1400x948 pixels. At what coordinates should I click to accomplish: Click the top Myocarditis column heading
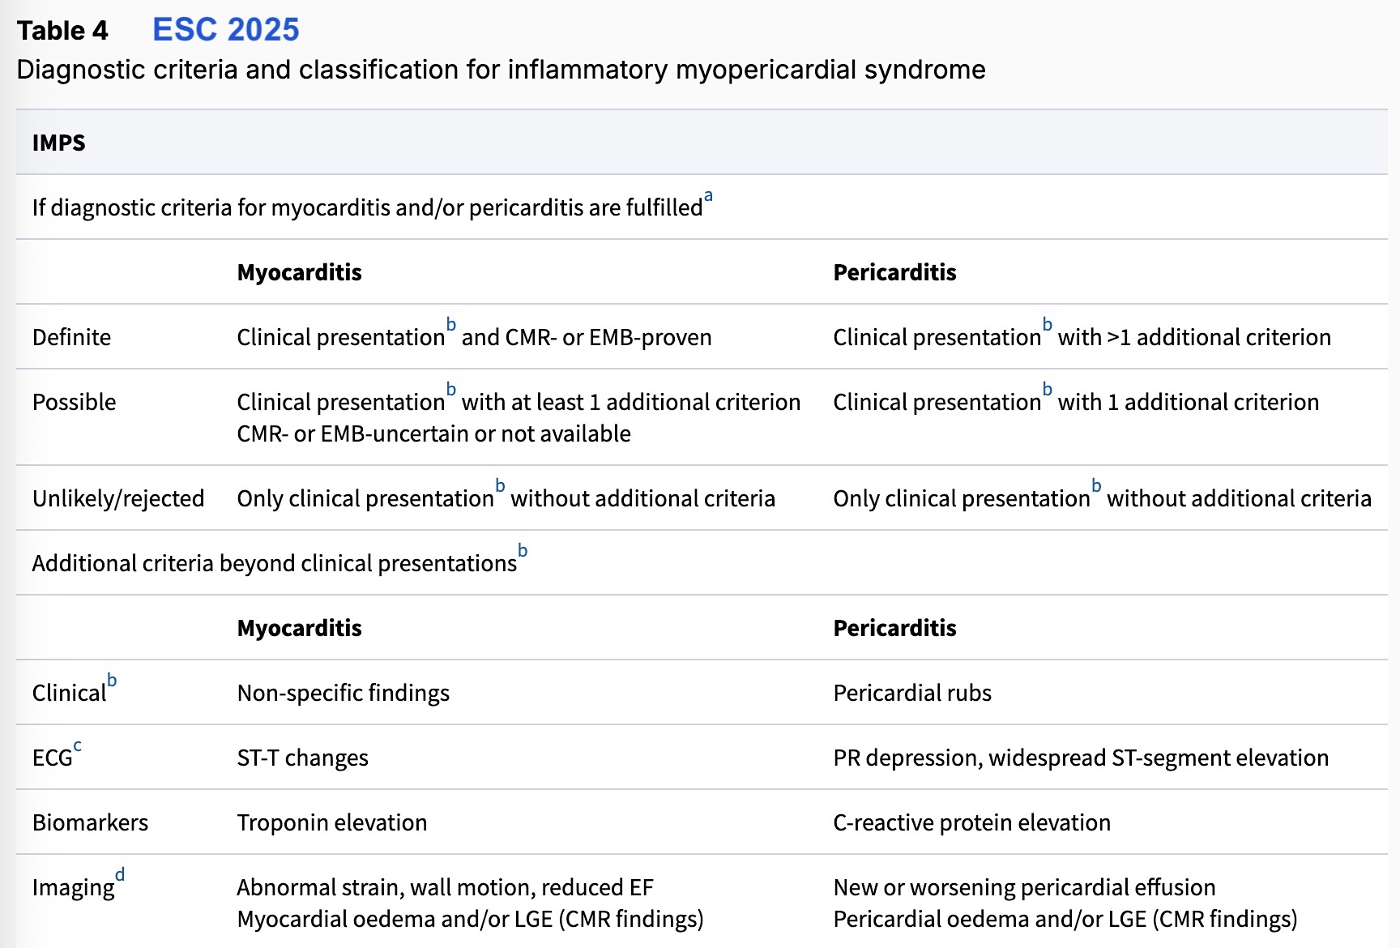[299, 272]
